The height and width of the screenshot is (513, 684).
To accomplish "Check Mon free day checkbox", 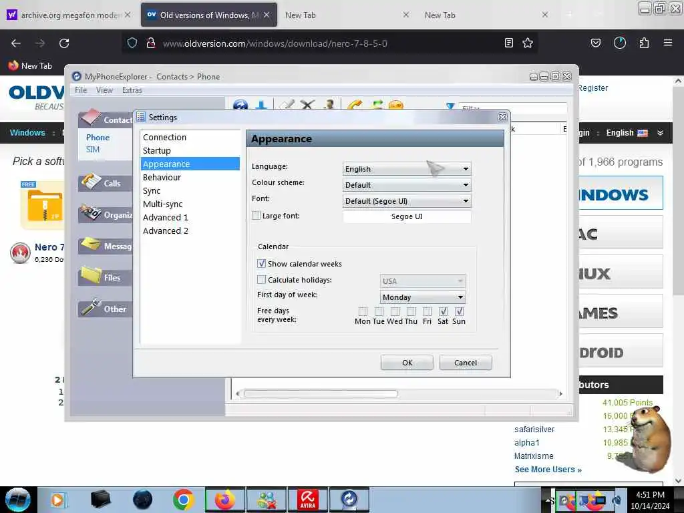I will pyautogui.click(x=363, y=311).
